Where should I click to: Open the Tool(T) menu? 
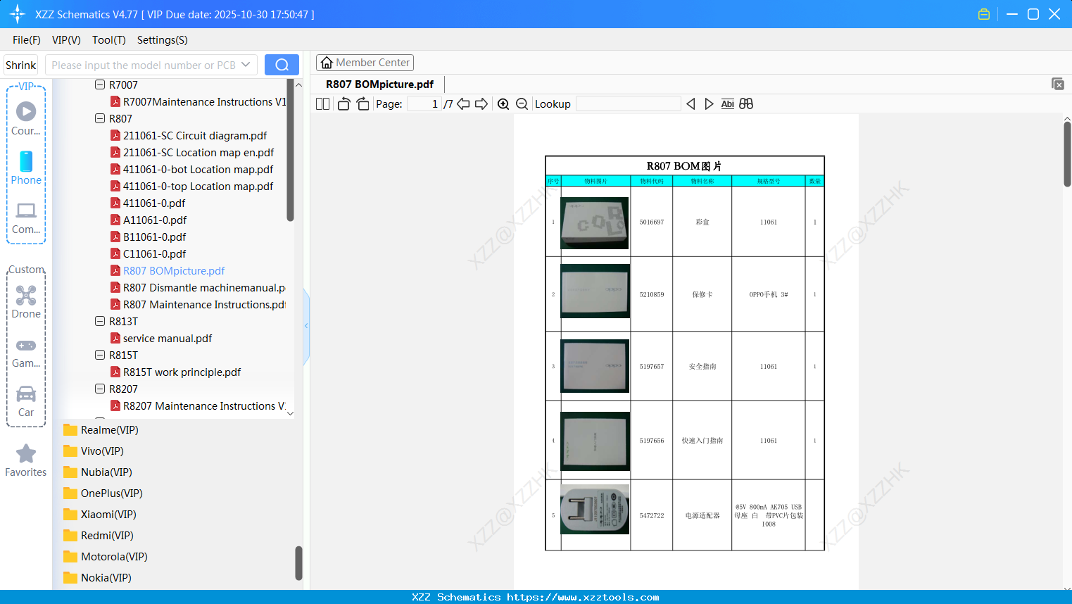(109, 39)
